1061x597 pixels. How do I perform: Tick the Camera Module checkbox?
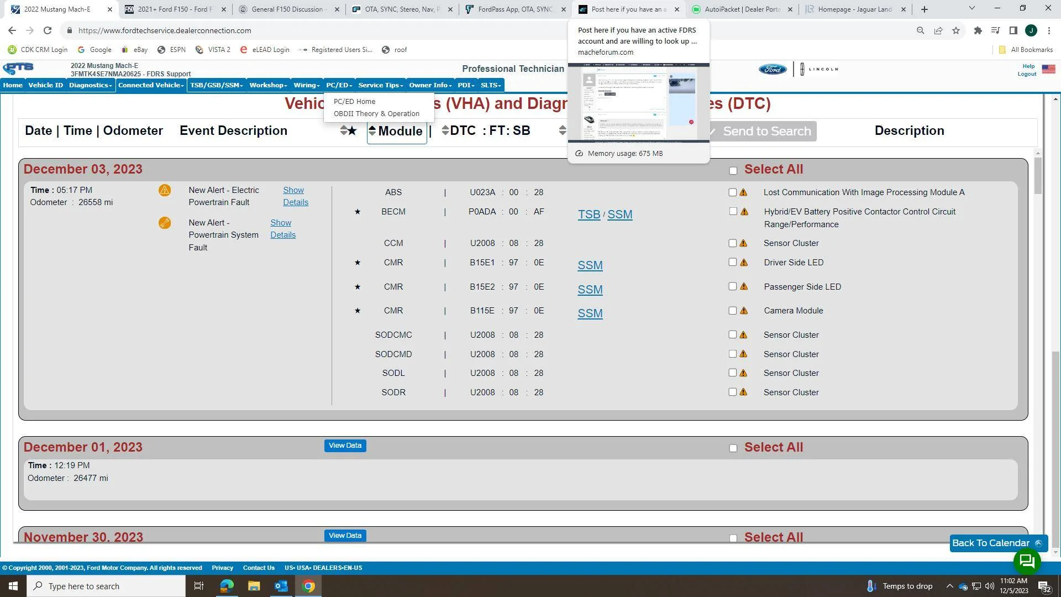click(x=732, y=311)
